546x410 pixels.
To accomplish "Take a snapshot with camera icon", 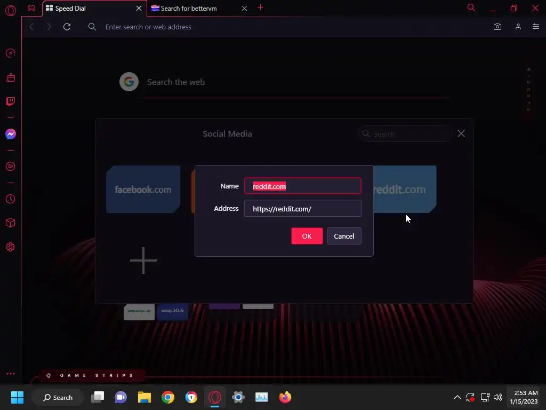I will pos(497,27).
